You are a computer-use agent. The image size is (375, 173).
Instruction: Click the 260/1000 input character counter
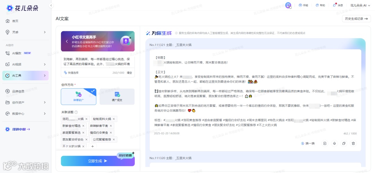click(x=118, y=73)
